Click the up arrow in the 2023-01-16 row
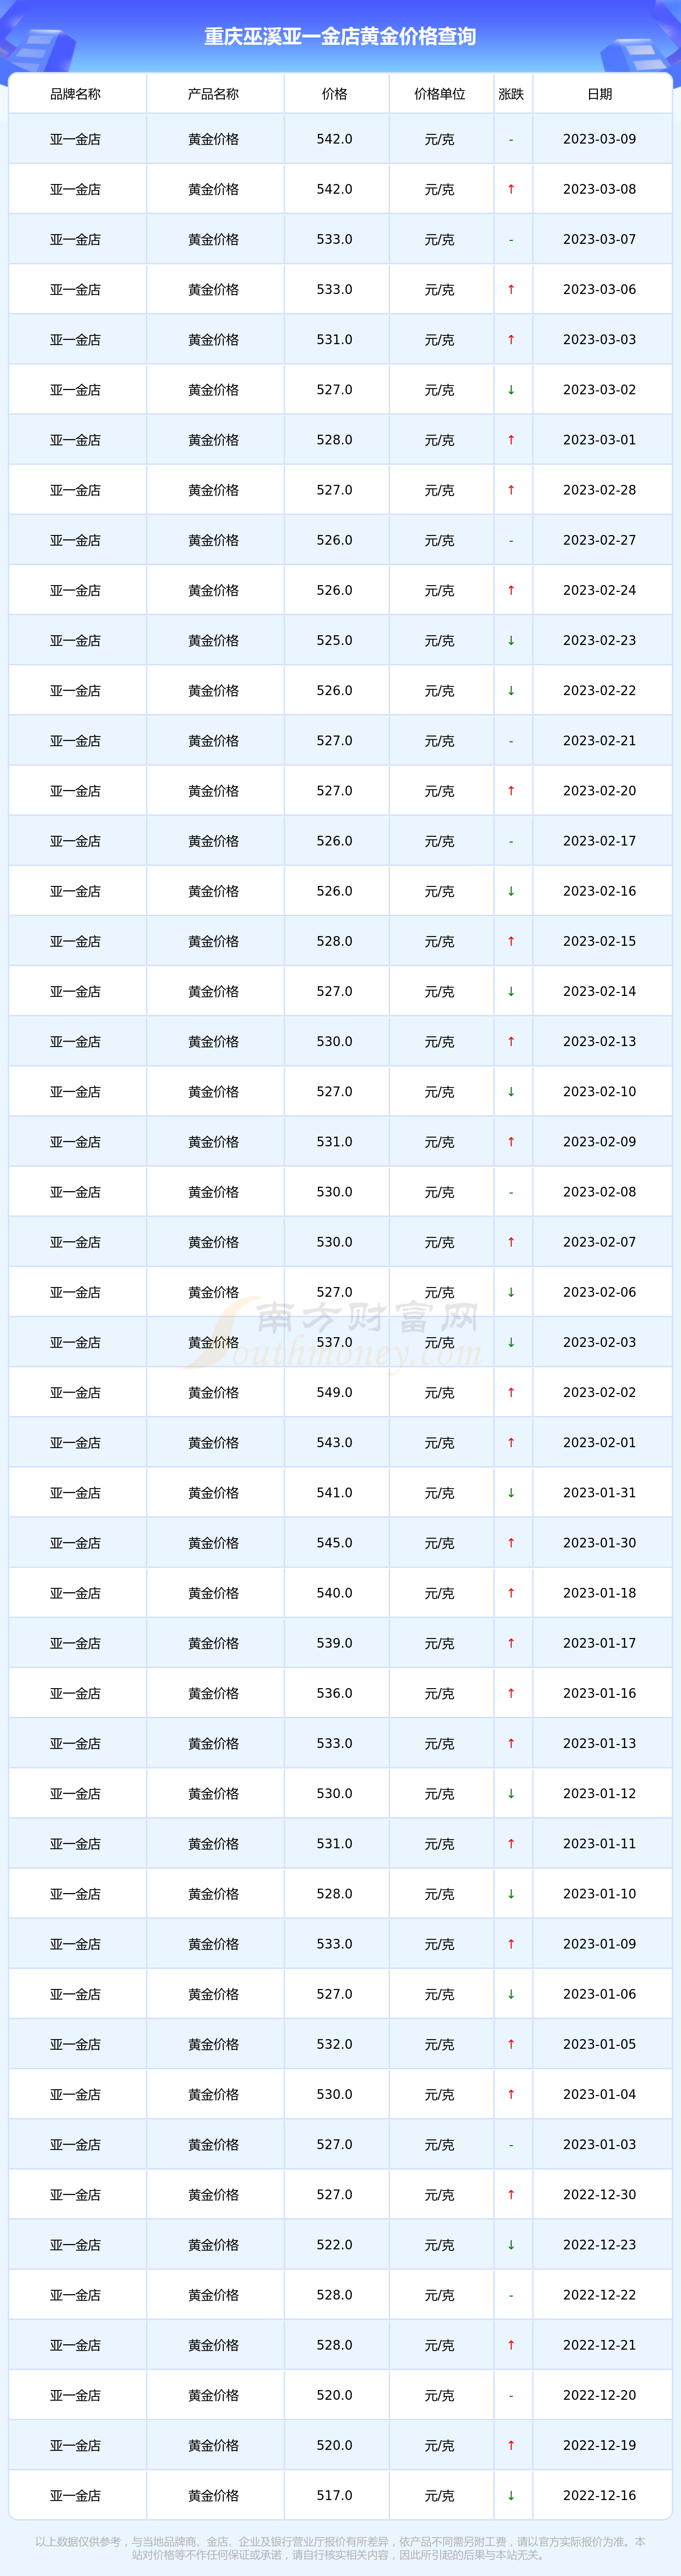This screenshot has height=2576, width=681. pos(511,1693)
